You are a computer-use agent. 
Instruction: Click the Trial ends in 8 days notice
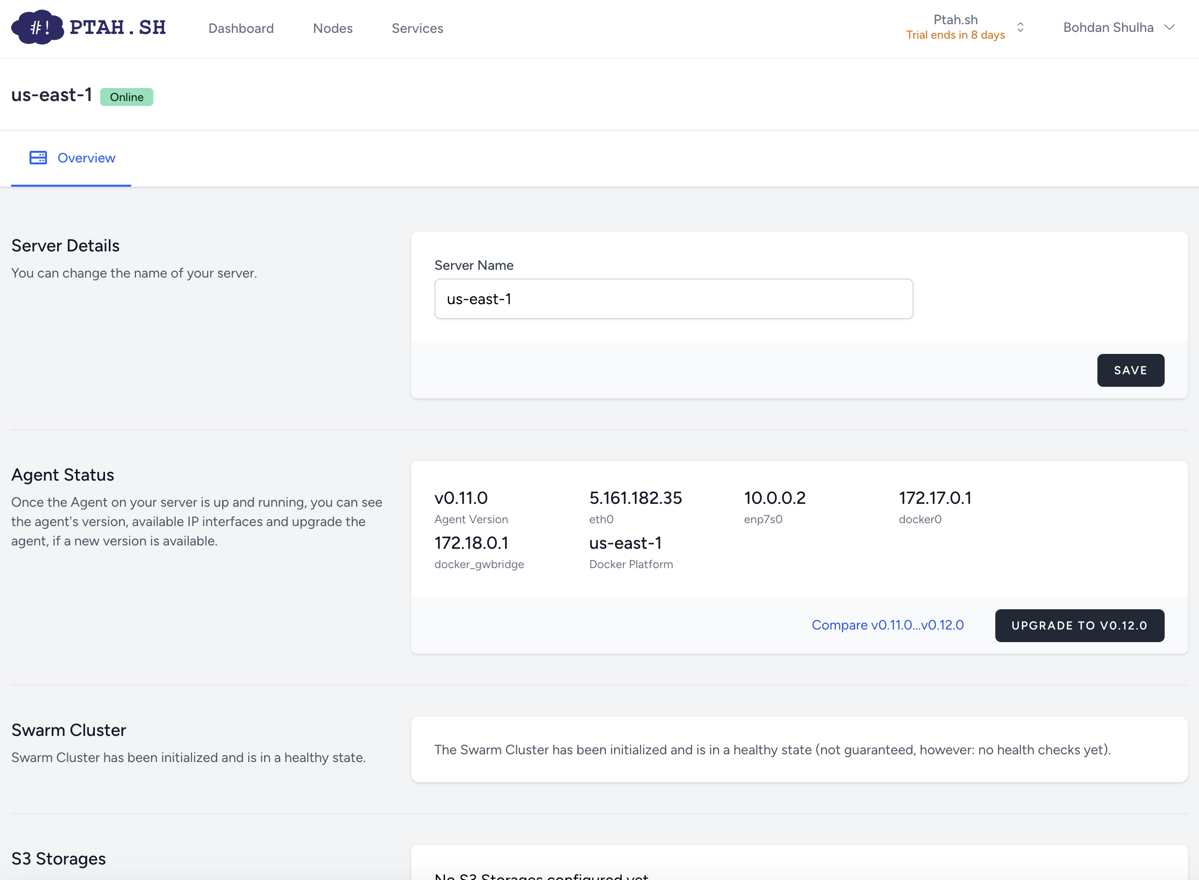pyautogui.click(x=955, y=35)
